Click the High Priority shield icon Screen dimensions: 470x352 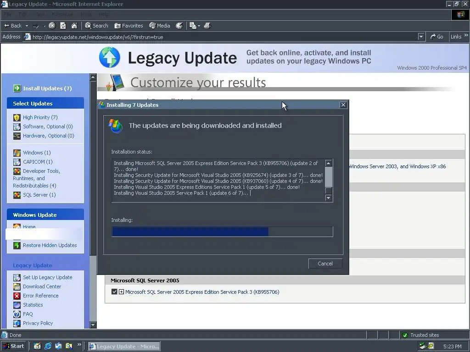17,117
